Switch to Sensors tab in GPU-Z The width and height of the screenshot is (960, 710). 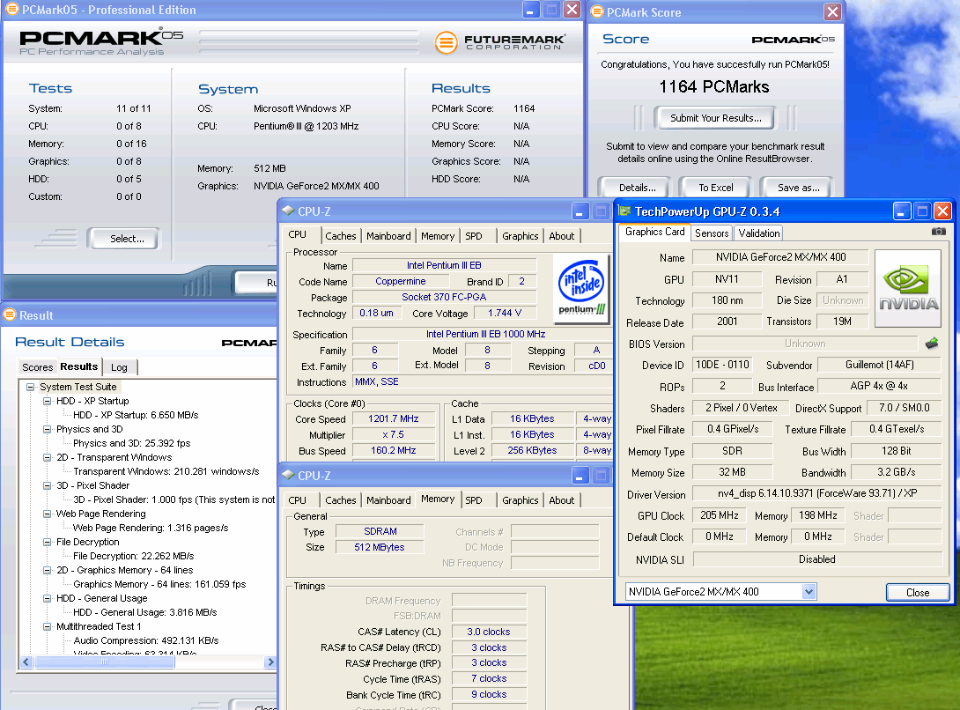712,233
